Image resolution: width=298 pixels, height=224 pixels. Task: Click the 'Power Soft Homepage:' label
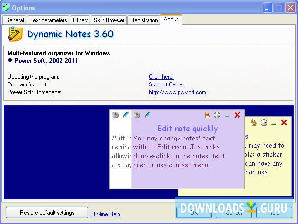click(x=34, y=92)
